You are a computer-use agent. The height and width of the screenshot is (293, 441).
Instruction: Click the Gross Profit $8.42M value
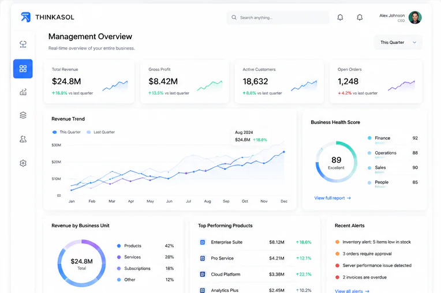[163, 81]
